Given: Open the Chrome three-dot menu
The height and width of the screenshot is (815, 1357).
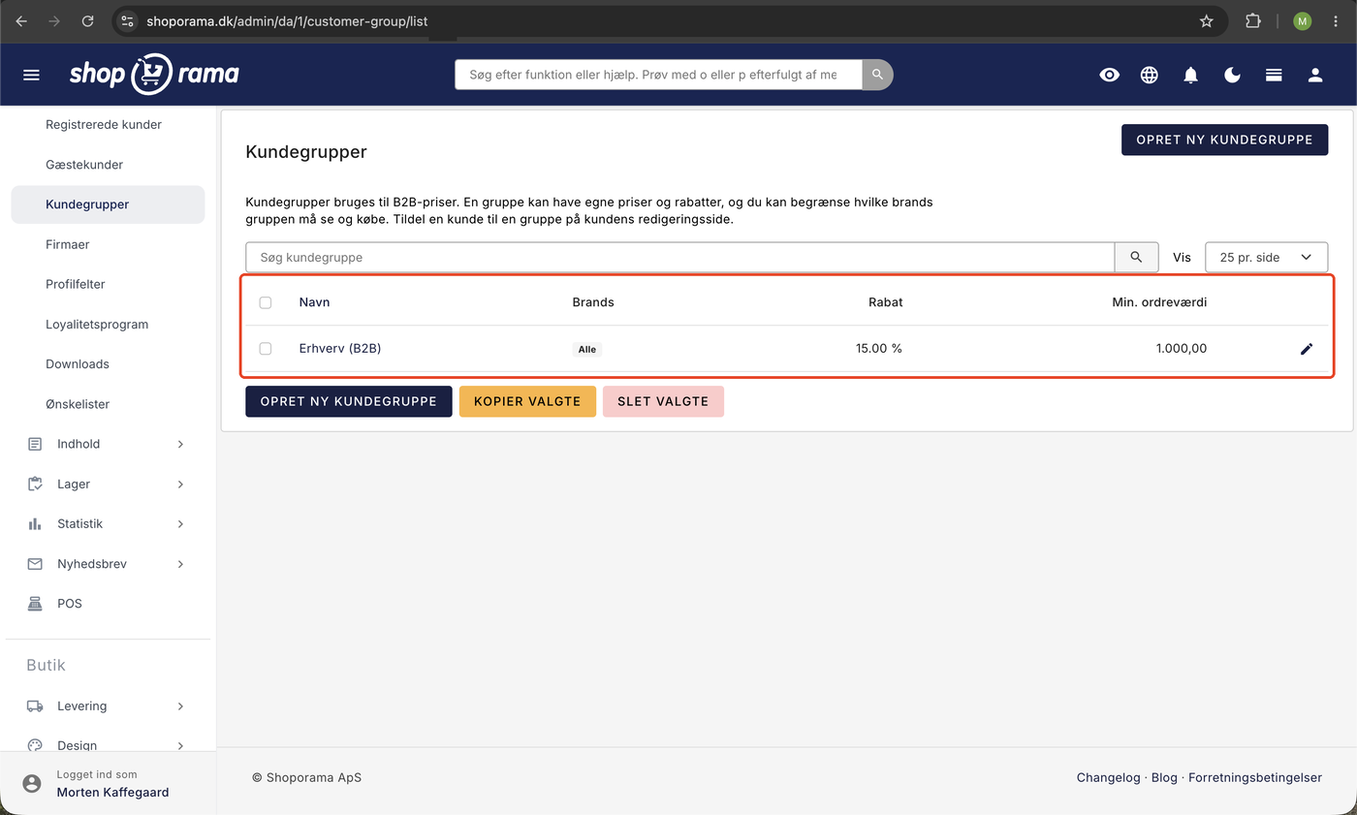Looking at the screenshot, I should click(1337, 20).
